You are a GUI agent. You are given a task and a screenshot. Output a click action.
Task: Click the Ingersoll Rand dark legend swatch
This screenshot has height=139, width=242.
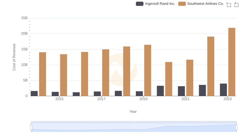139,4
